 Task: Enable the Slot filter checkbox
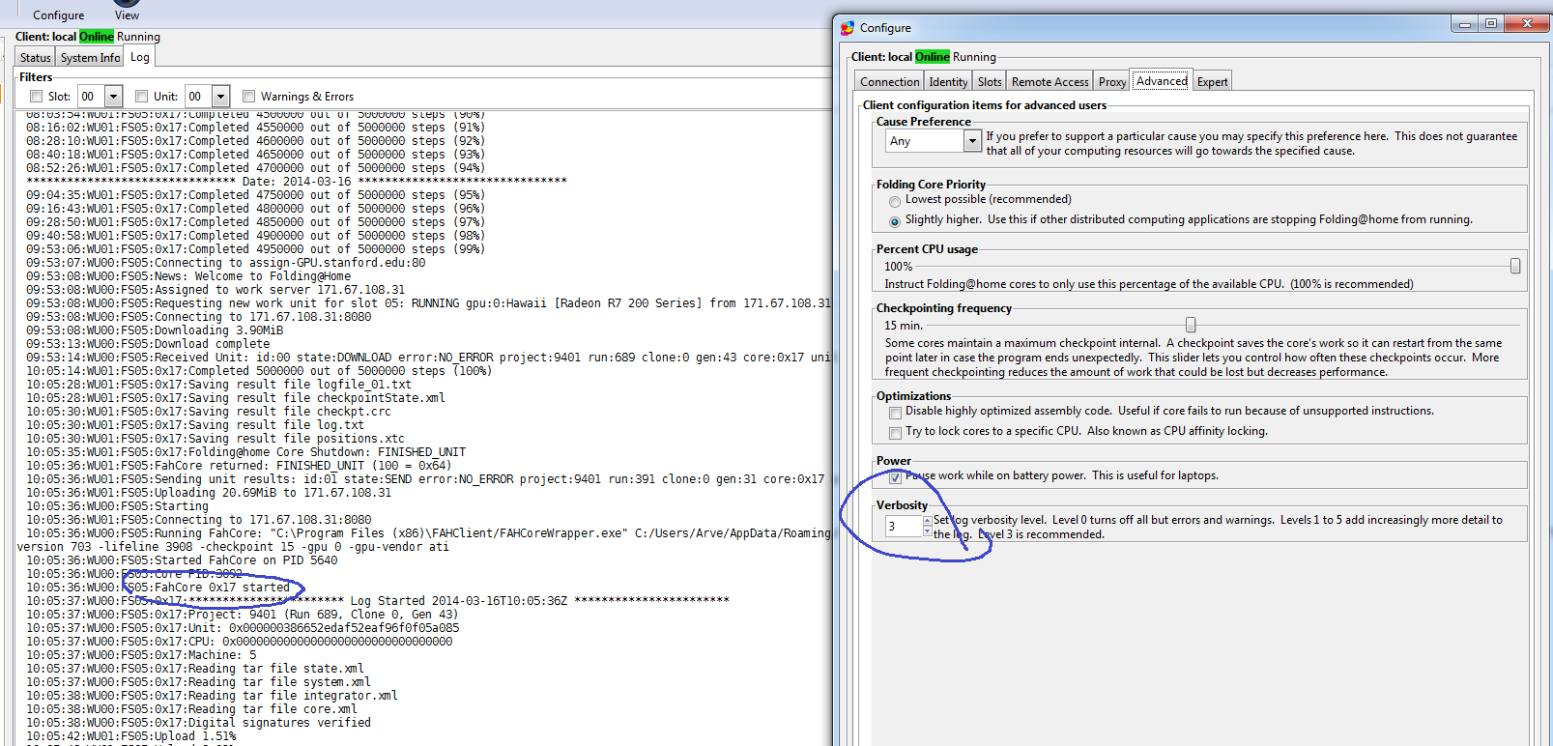tap(37, 97)
